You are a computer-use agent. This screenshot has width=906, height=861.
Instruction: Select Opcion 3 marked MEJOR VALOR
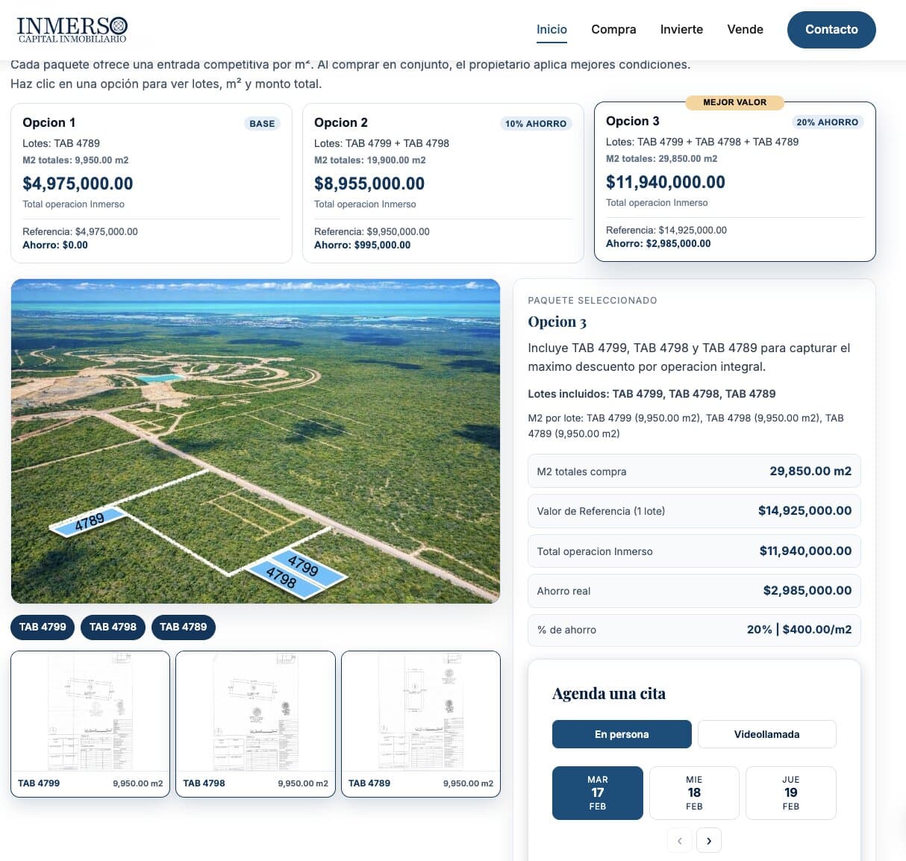pyautogui.click(x=734, y=182)
